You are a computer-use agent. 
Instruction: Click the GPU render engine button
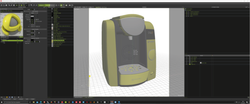tap(53, 5)
